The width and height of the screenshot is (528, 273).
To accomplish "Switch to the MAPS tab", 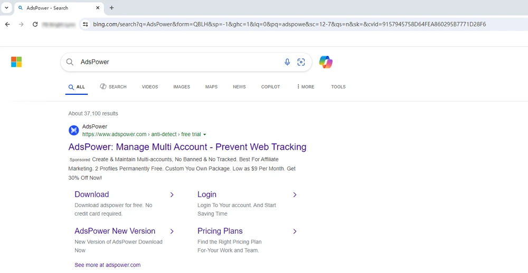I will pos(212,87).
